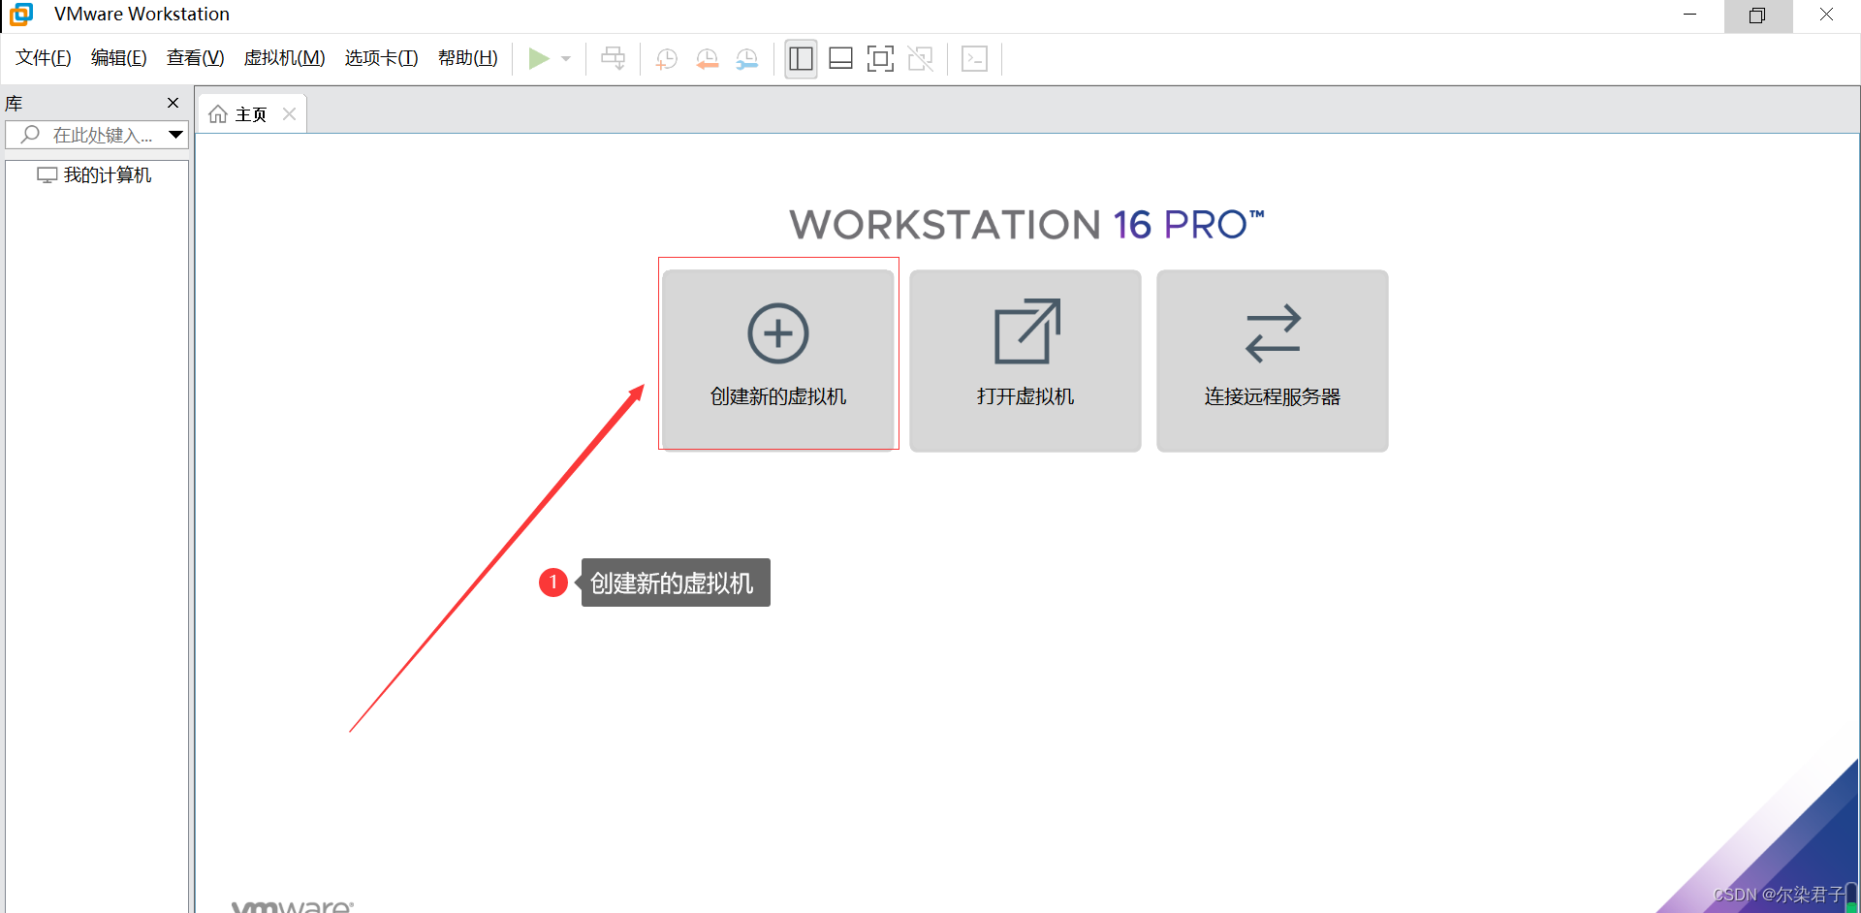The image size is (1861, 913).
Task: Toggle the library sidebar view icon
Action: coord(801,59)
